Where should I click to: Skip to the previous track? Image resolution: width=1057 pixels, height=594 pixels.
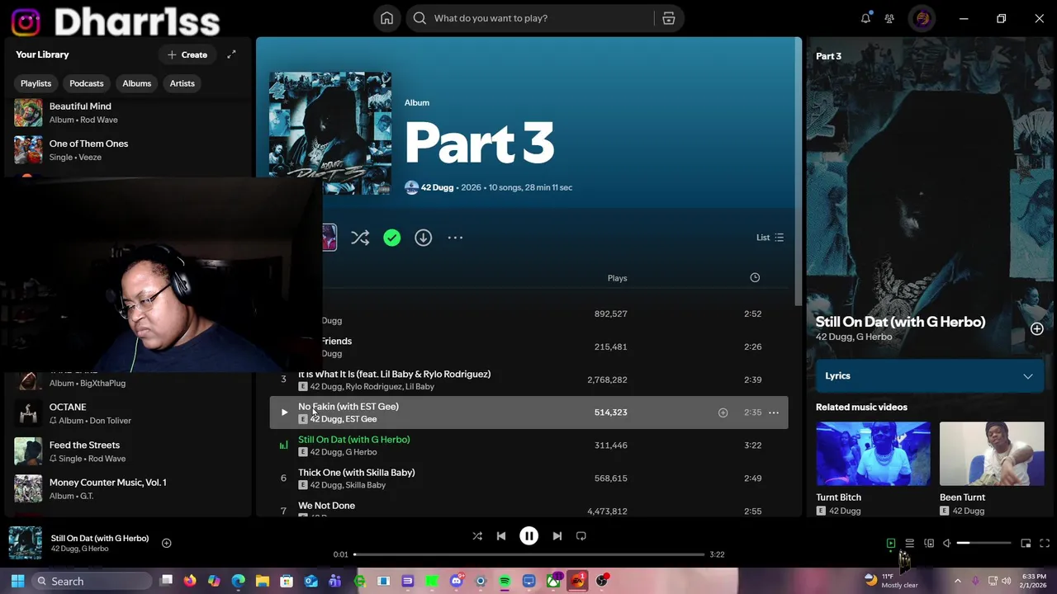pos(501,536)
